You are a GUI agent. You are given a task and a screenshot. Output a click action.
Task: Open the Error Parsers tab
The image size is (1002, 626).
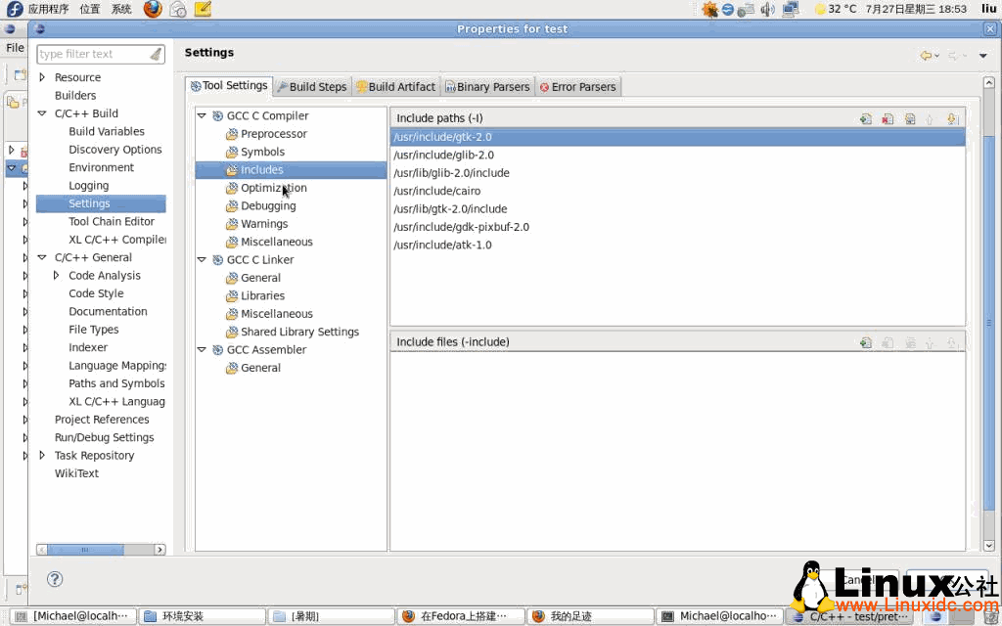coord(577,86)
